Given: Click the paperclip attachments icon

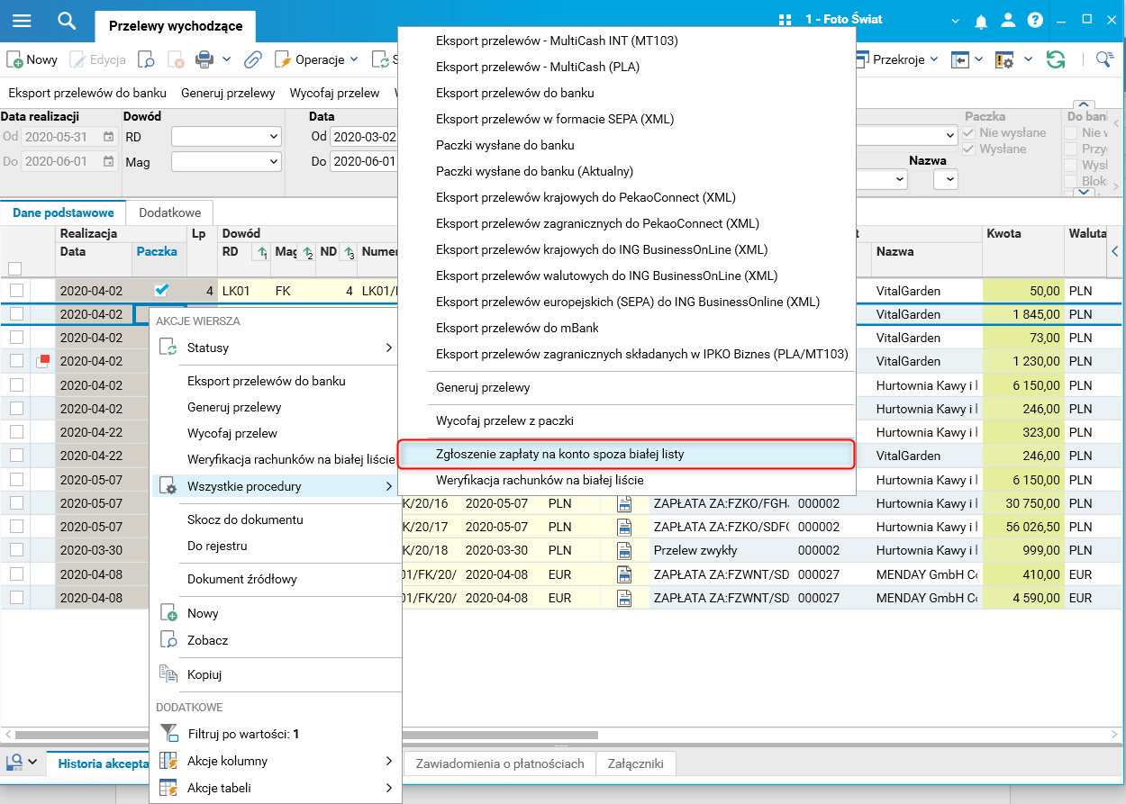Looking at the screenshot, I should (x=253, y=60).
